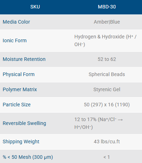Select the Media Color row label
Screen dimensions: 142x163
pyautogui.click(x=16, y=22)
